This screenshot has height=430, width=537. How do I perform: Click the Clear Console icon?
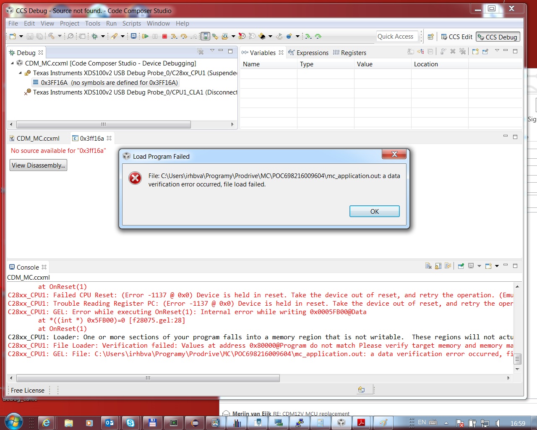[428, 266]
